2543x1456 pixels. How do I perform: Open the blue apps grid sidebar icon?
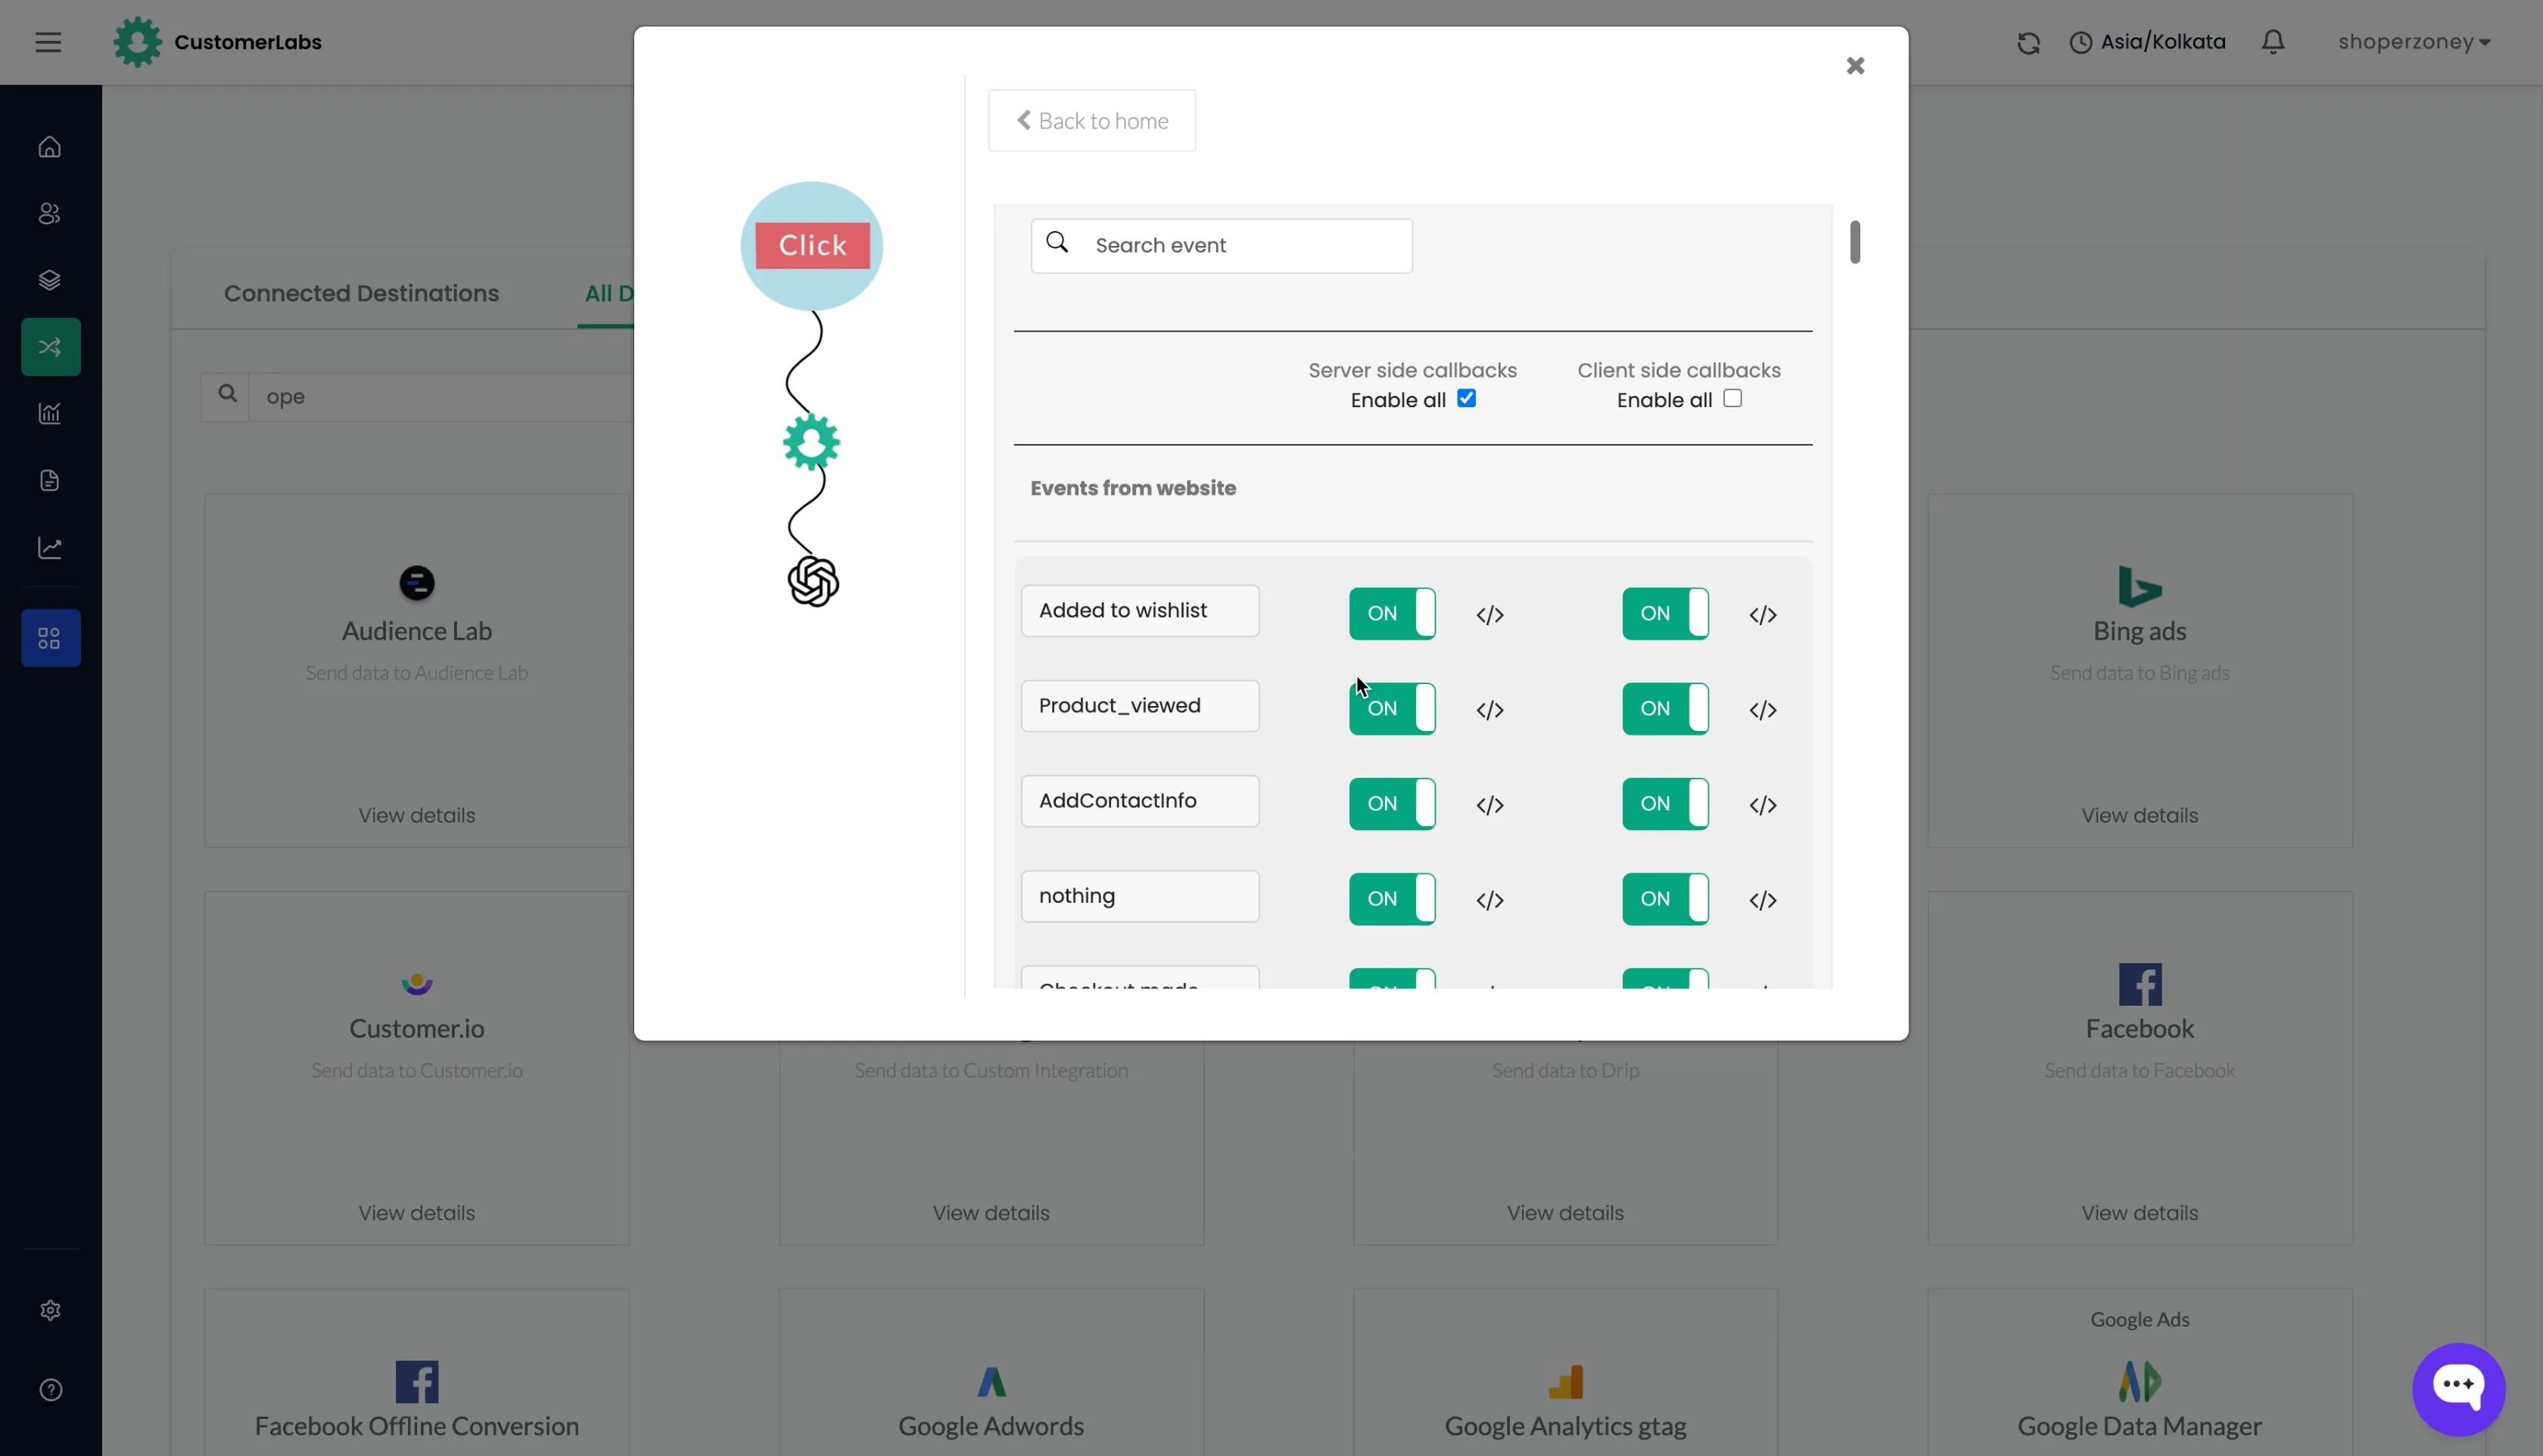[51, 638]
